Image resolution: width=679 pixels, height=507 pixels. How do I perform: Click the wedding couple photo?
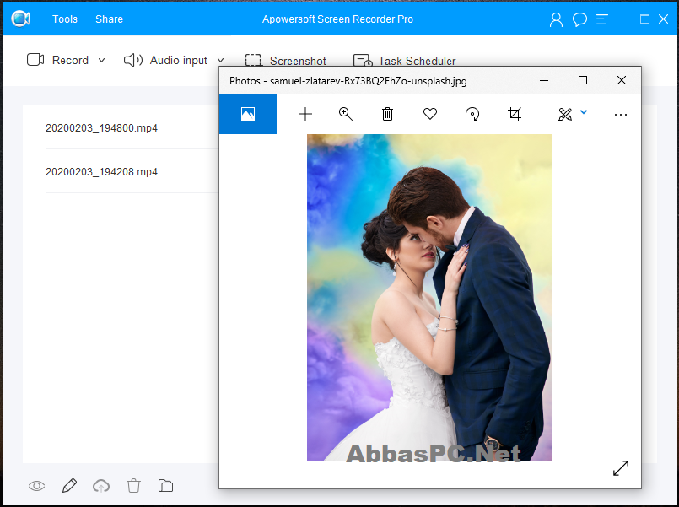point(429,298)
